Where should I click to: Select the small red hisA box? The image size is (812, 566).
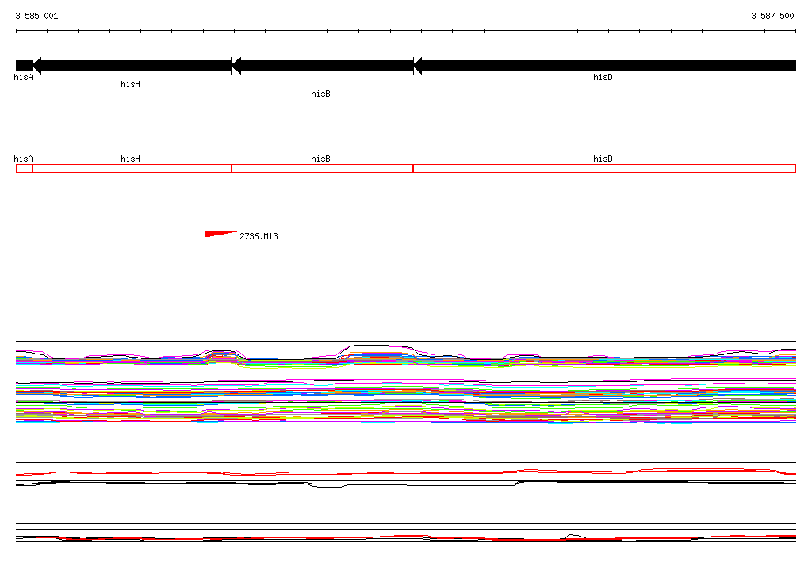coord(25,168)
